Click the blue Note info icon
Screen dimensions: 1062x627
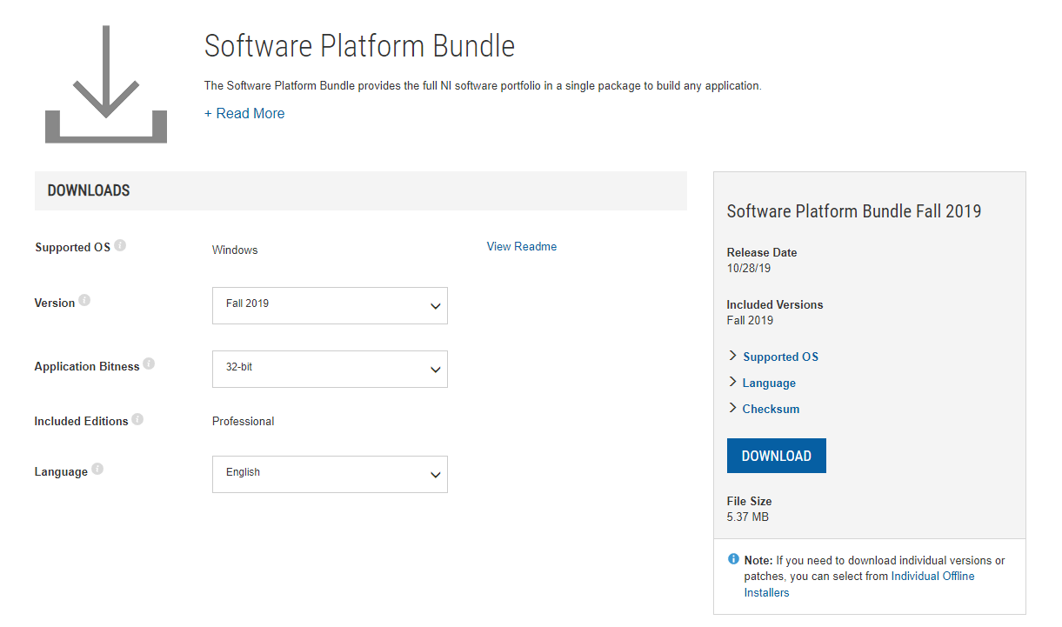point(733,559)
